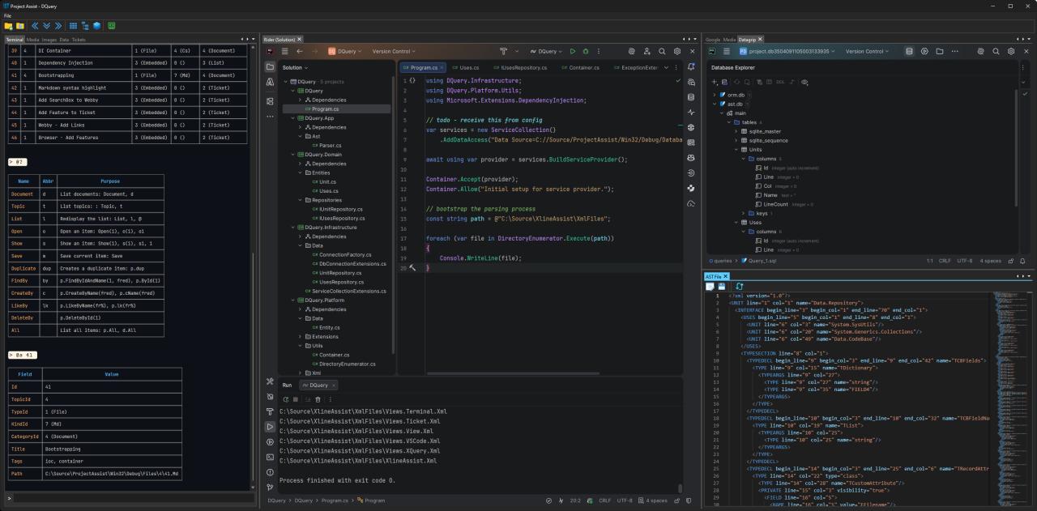
Task: Switch to Container.cs editor tab
Action: (579, 67)
